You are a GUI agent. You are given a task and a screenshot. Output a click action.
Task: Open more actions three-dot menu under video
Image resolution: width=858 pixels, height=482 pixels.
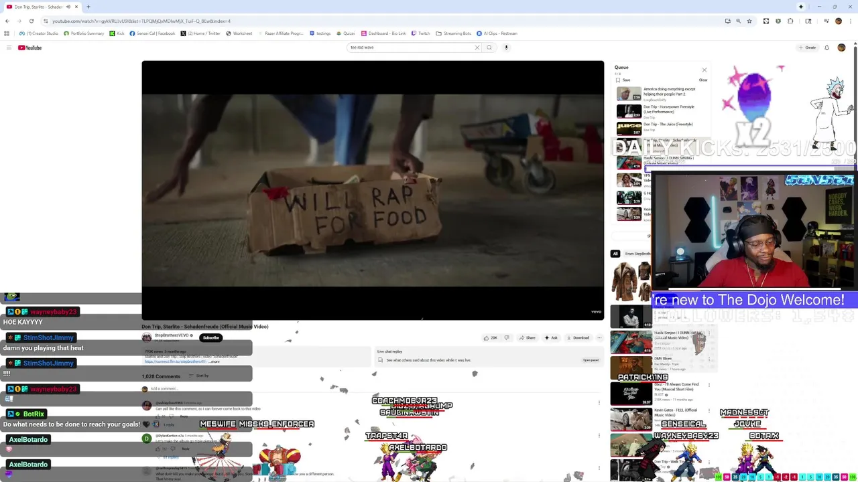click(599, 337)
